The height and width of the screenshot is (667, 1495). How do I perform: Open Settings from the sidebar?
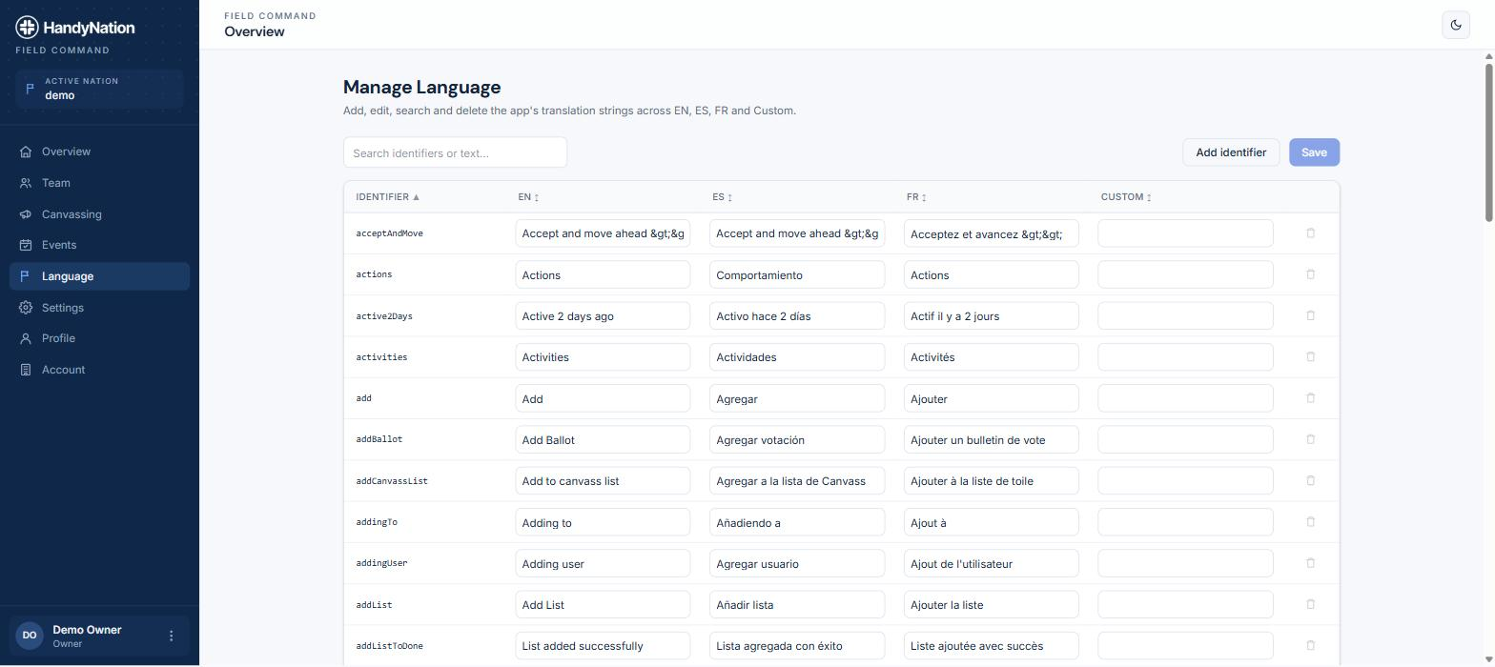click(100, 308)
